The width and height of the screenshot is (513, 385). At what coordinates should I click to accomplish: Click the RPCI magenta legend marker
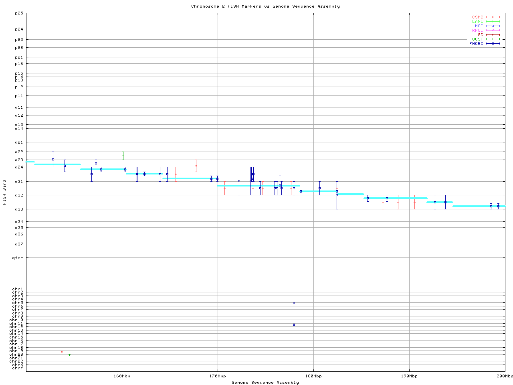click(493, 30)
